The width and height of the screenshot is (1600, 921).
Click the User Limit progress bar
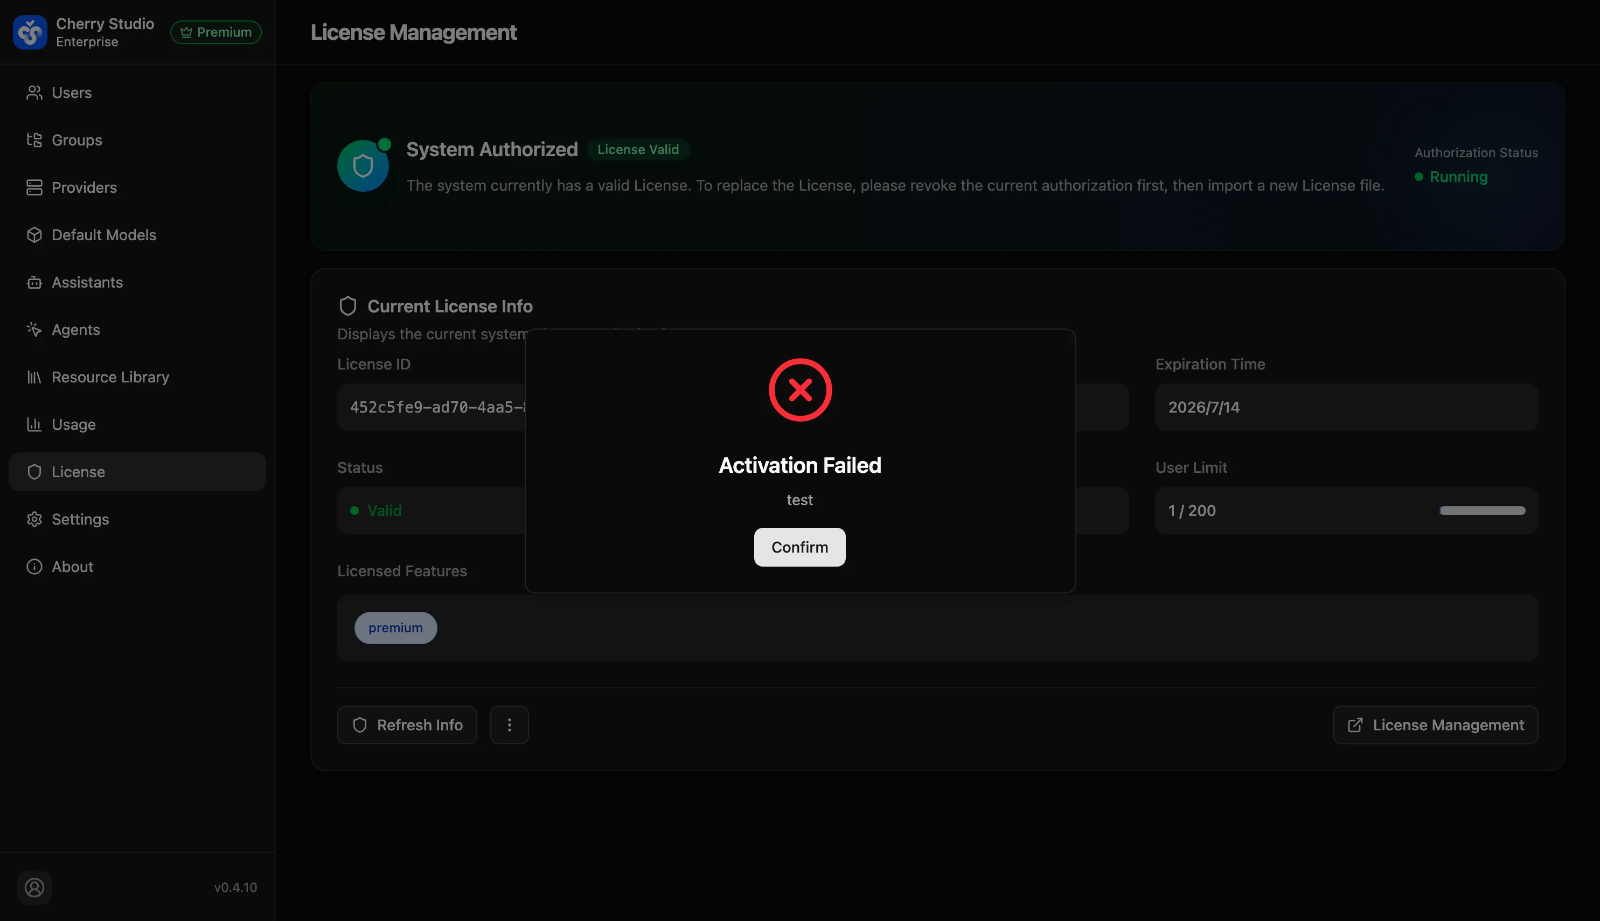(x=1483, y=511)
